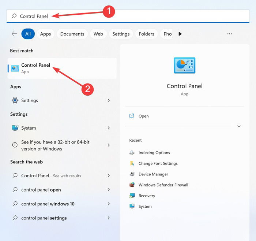Image resolution: width=256 pixels, height=241 pixels.
Task: Go back using the left arrow icon
Action: pos(14,34)
